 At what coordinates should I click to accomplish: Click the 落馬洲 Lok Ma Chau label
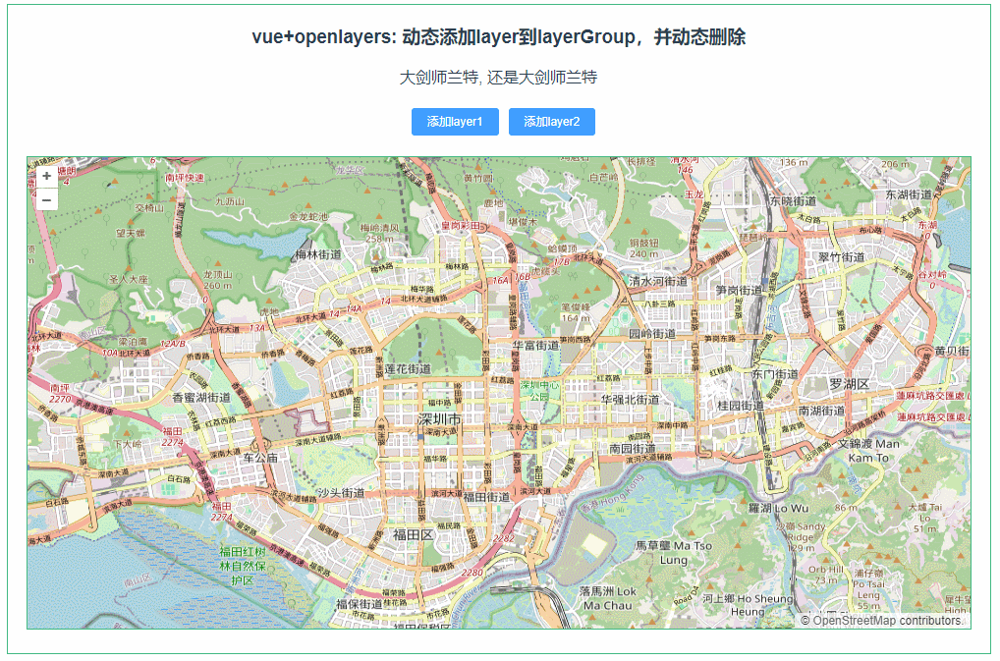pos(608,598)
